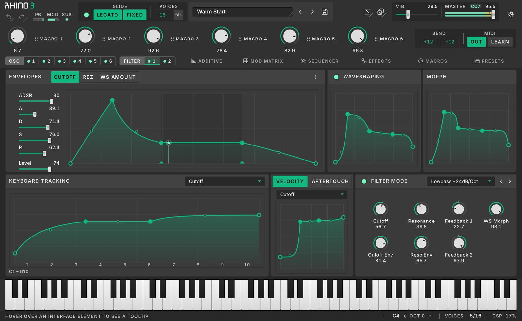Click the Warm Start preset name field
The width and height of the screenshot is (522, 321).
coord(243,12)
